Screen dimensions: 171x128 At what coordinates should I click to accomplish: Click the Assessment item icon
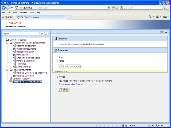11,82
